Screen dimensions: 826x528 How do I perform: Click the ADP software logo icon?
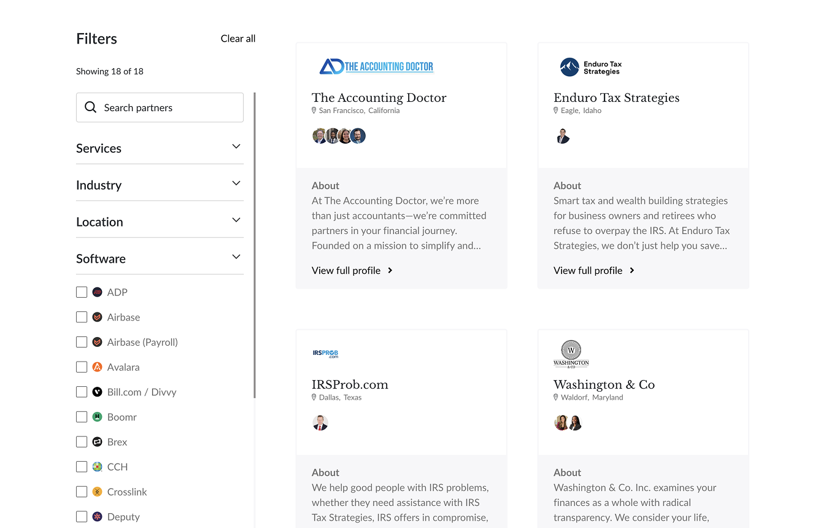pyautogui.click(x=97, y=292)
